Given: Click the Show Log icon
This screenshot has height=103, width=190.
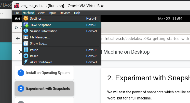Looking at the screenshot, I should pyautogui.click(x=26, y=43).
